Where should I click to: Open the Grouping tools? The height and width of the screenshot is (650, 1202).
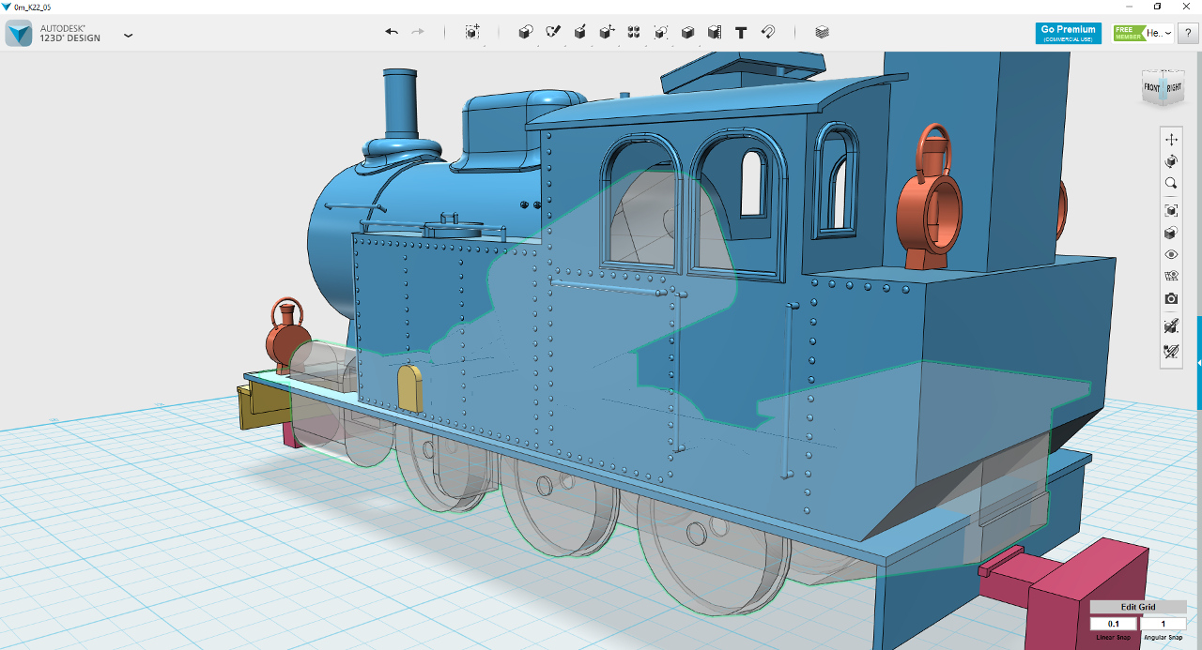661,32
